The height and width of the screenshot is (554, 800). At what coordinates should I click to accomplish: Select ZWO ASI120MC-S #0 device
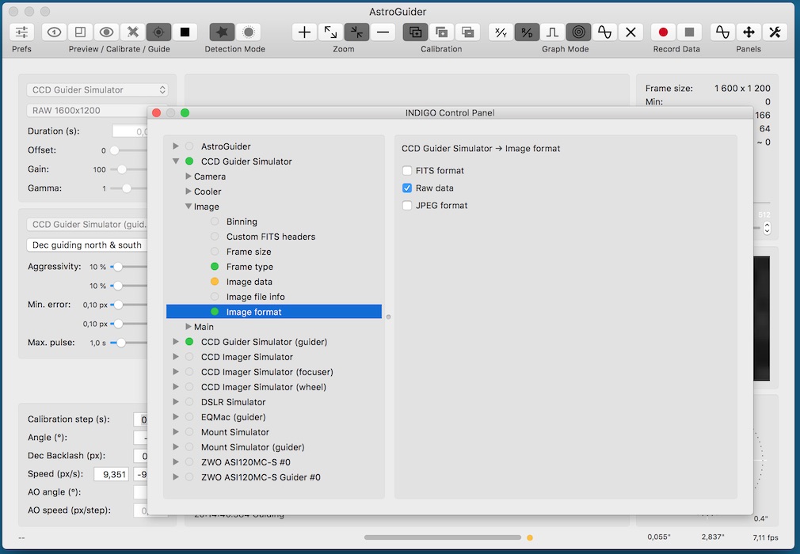(x=246, y=461)
